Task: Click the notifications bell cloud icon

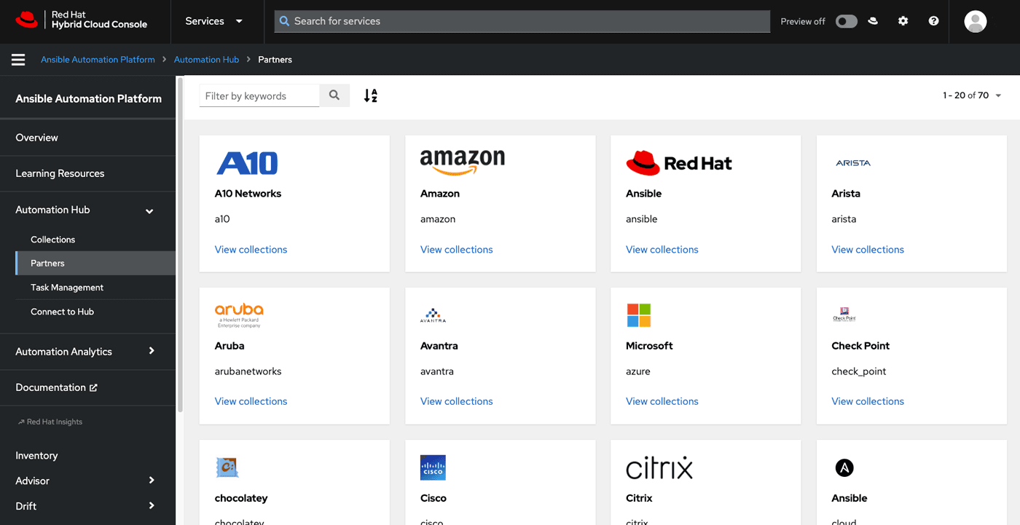Action: (x=872, y=21)
